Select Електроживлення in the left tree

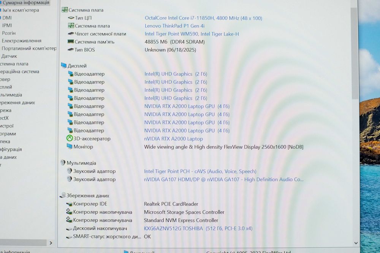coord(22,41)
